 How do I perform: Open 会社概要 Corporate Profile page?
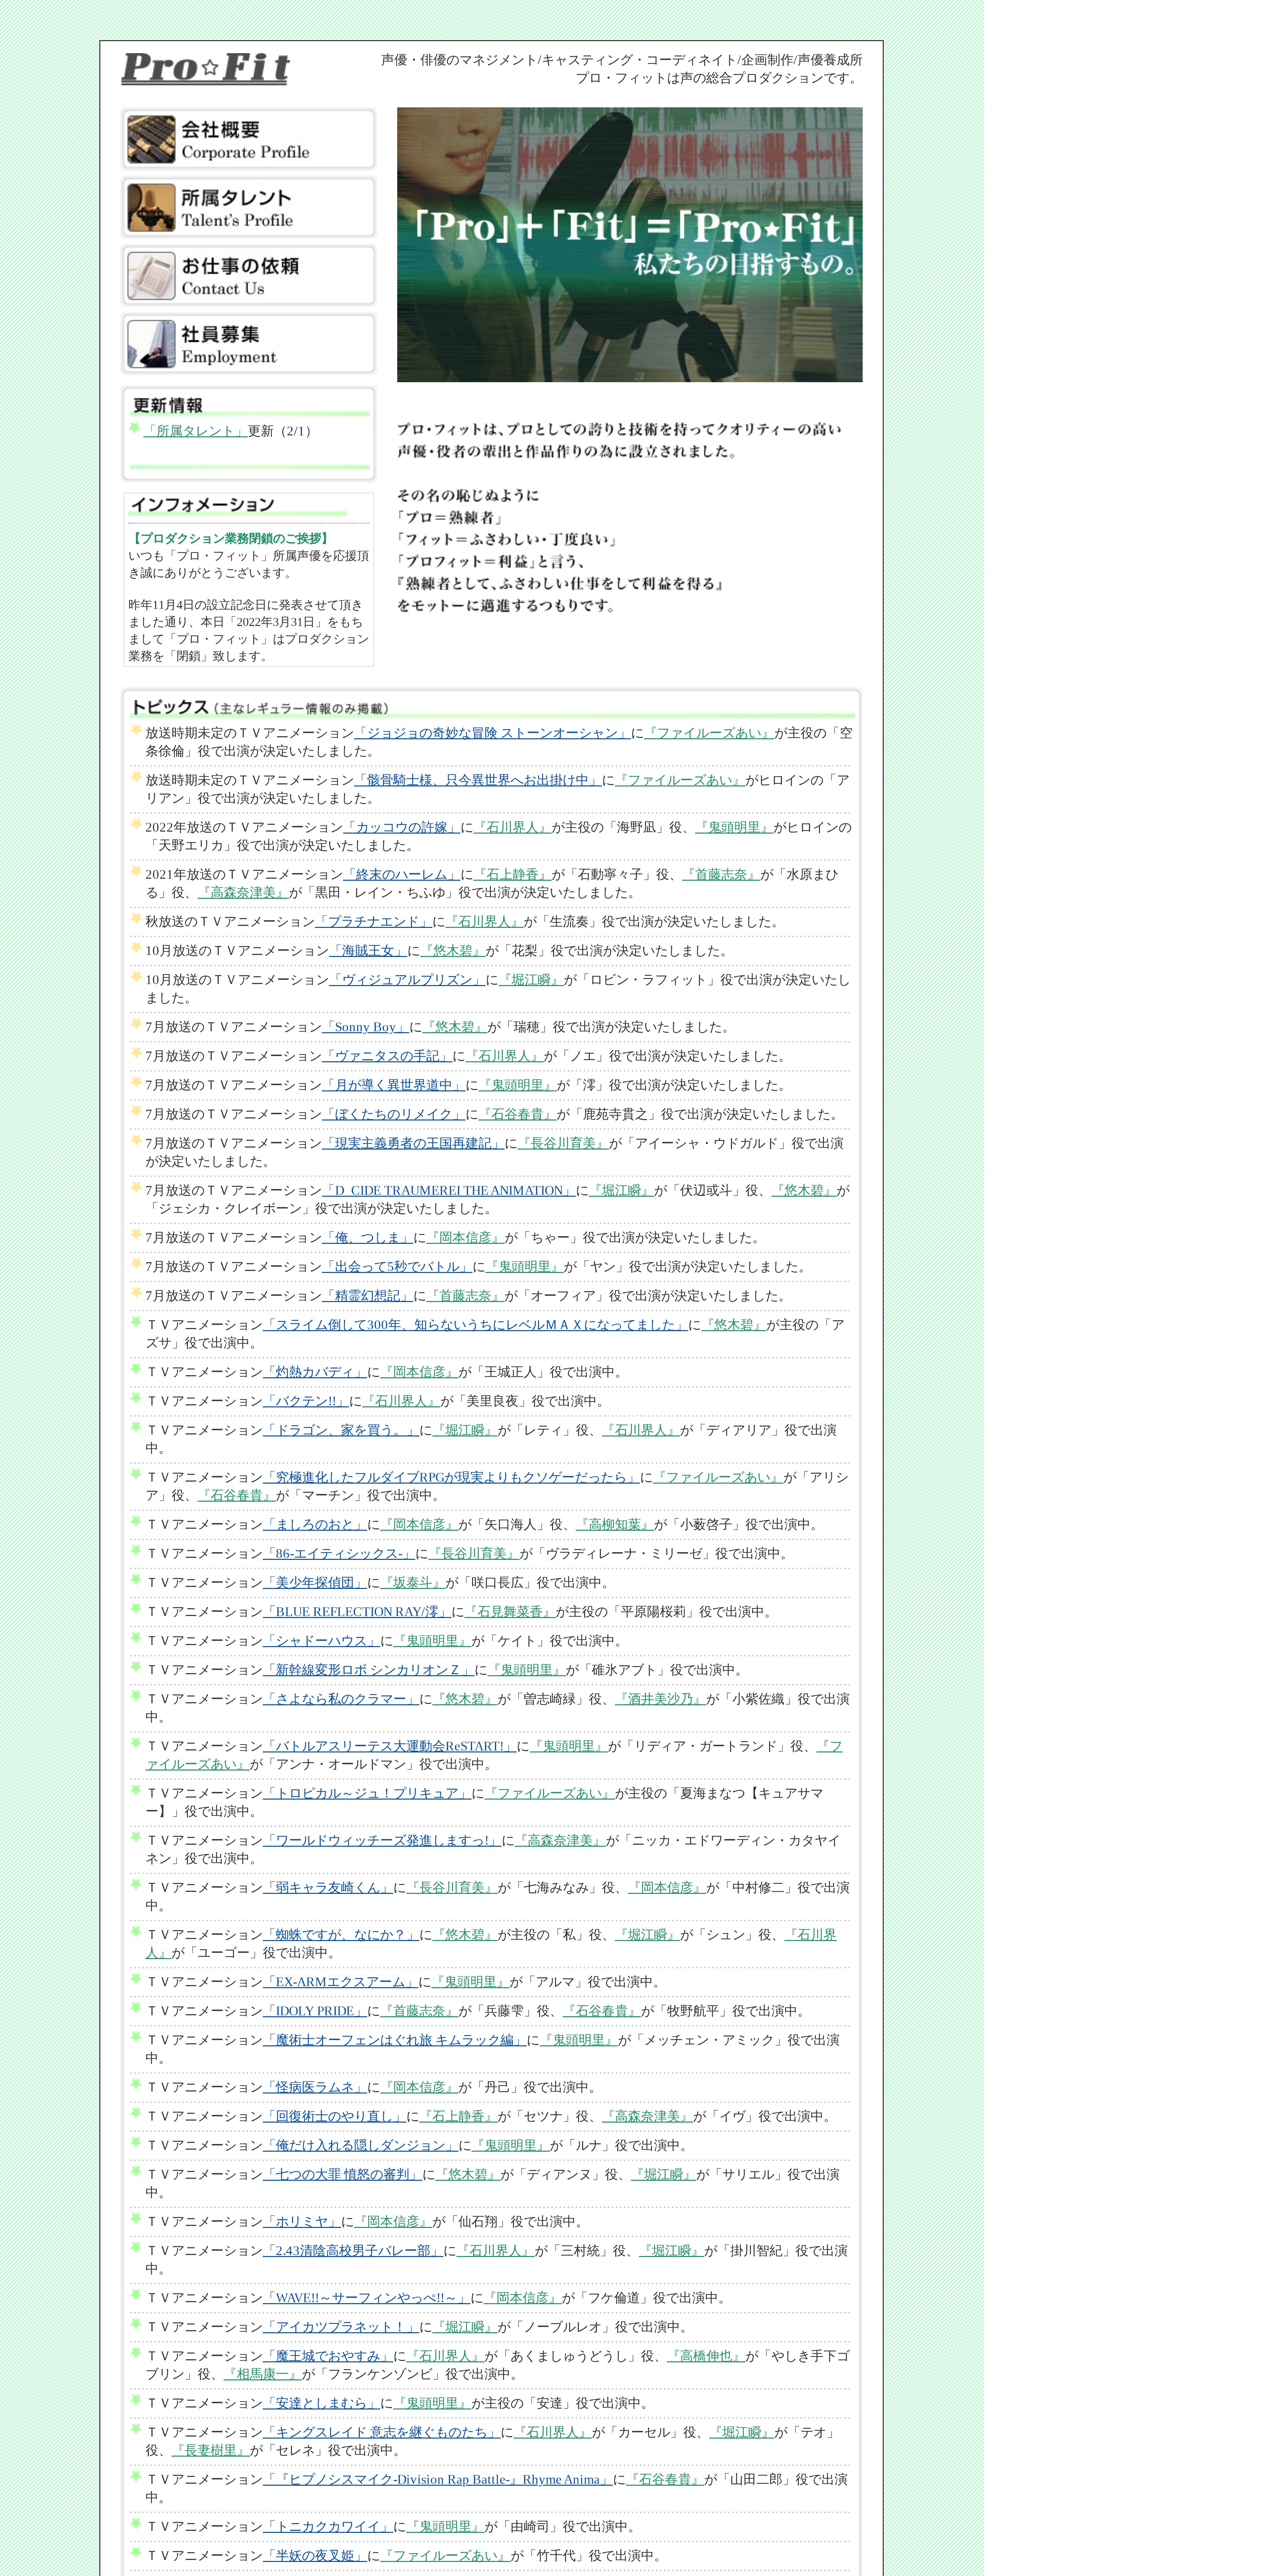(249, 139)
